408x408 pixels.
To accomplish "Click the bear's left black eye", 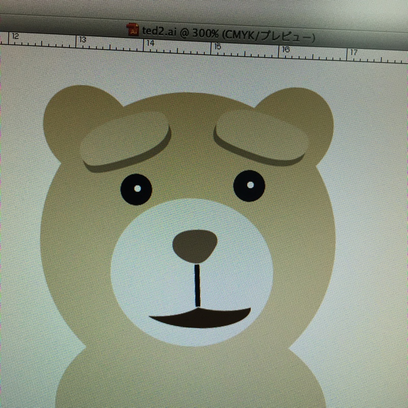I will 136,189.
